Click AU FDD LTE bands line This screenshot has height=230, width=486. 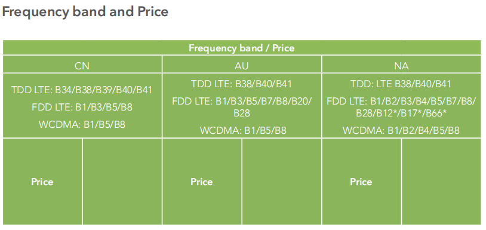pyautogui.click(x=242, y=101)
